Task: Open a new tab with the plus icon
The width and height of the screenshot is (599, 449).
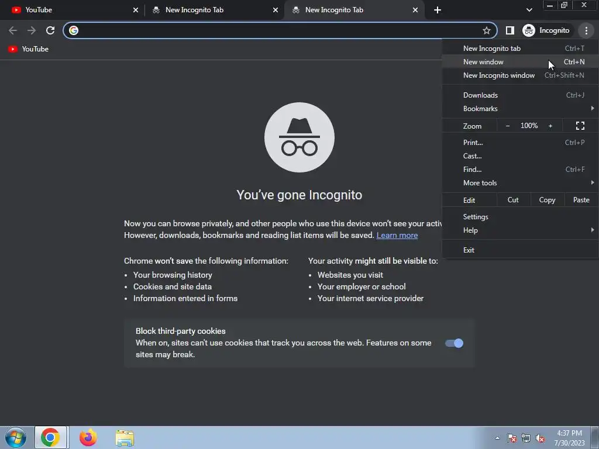Action: [438, 10]
